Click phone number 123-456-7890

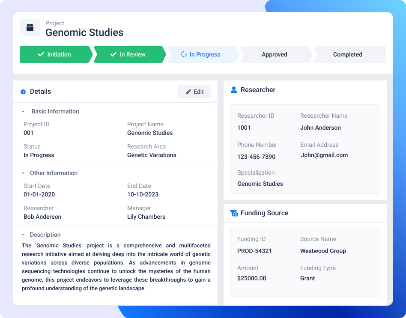pyautogui.click(x=257, y=157)
